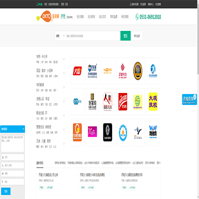Click the white button right of search button
The image size is (199, 199).
137,36
